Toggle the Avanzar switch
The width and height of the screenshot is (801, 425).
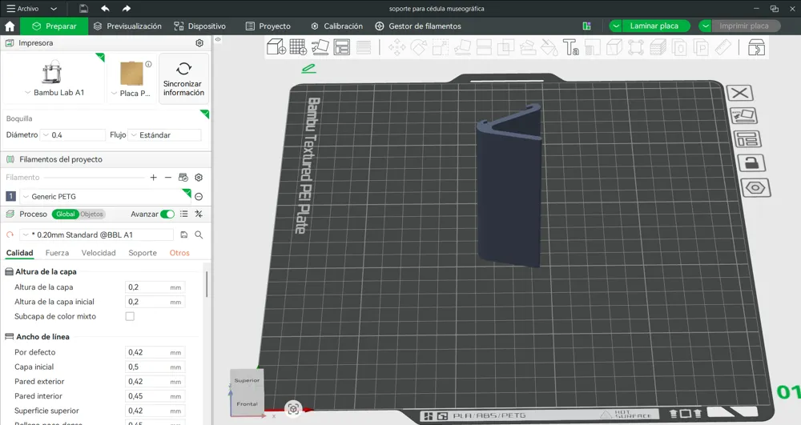(167, 214)
